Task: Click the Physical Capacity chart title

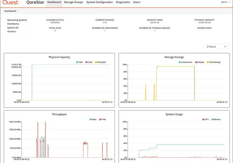Action: (59, 57)
